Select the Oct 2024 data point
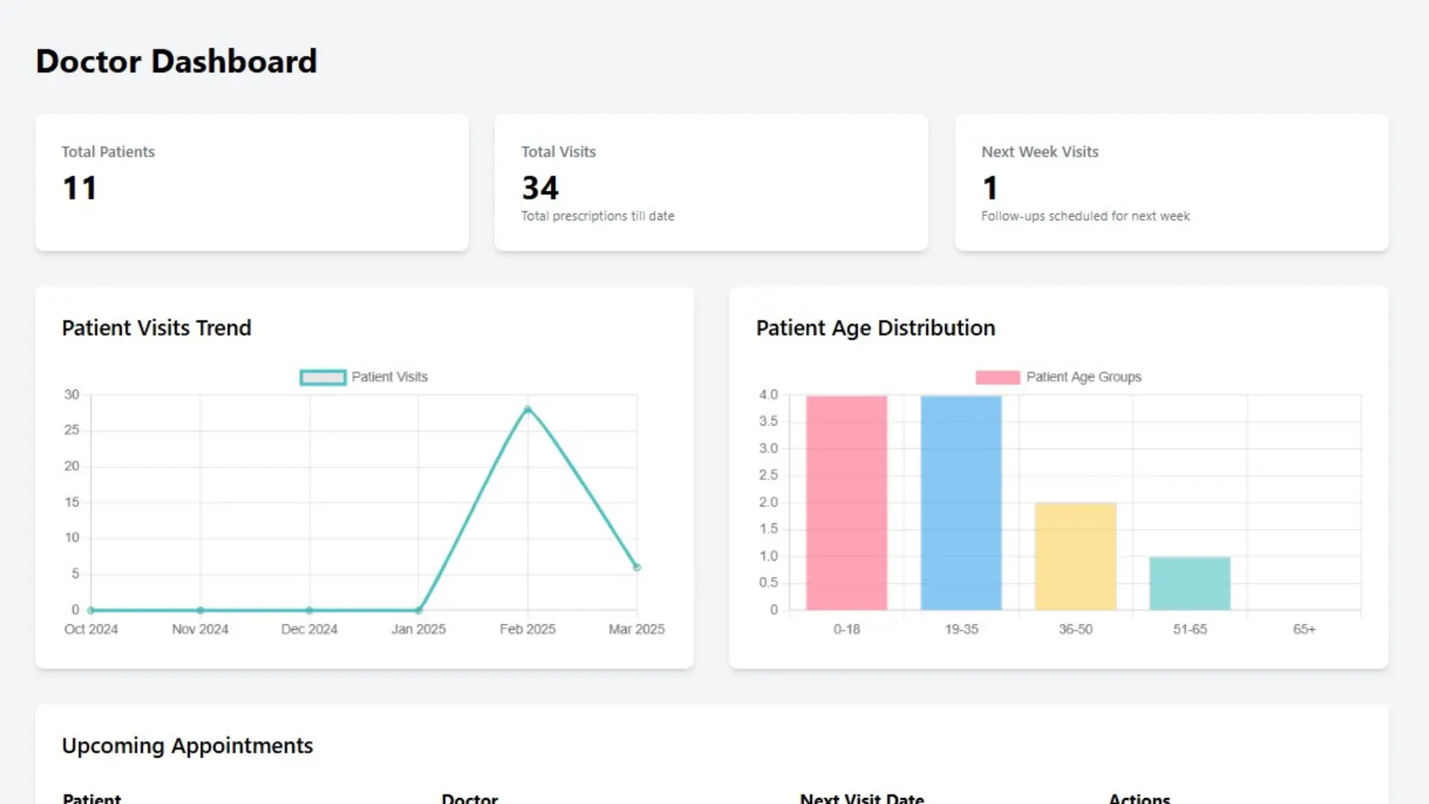1429x804 pixels. [91, 610]
